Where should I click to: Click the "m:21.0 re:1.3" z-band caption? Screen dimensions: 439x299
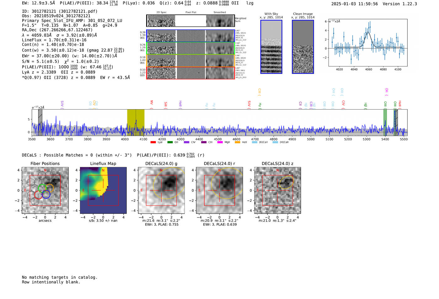coord(277,221)
